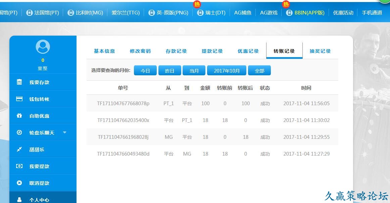
Task: Click the 金额 column header
Action: pyautogui.click(x=205, y=88)
